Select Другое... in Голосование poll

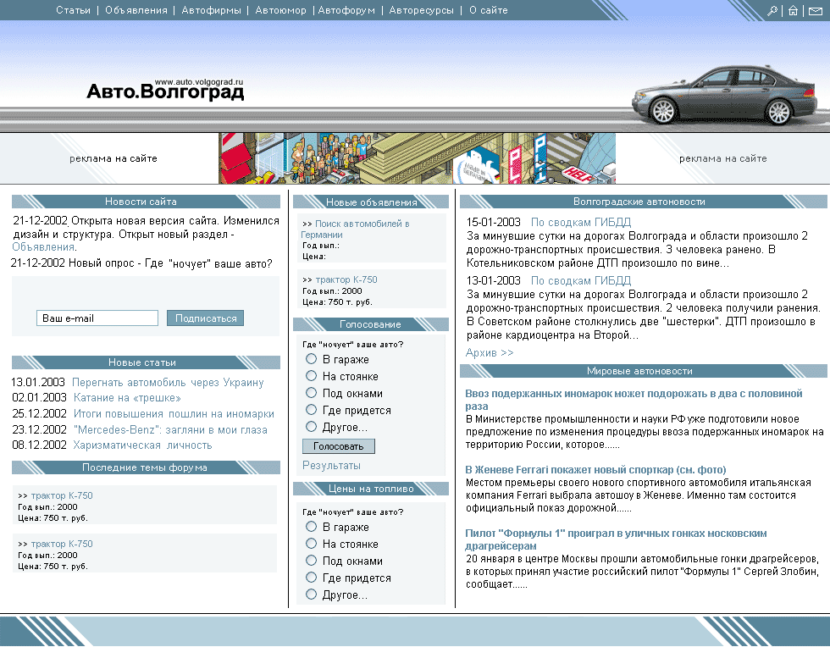coord(312,427)
